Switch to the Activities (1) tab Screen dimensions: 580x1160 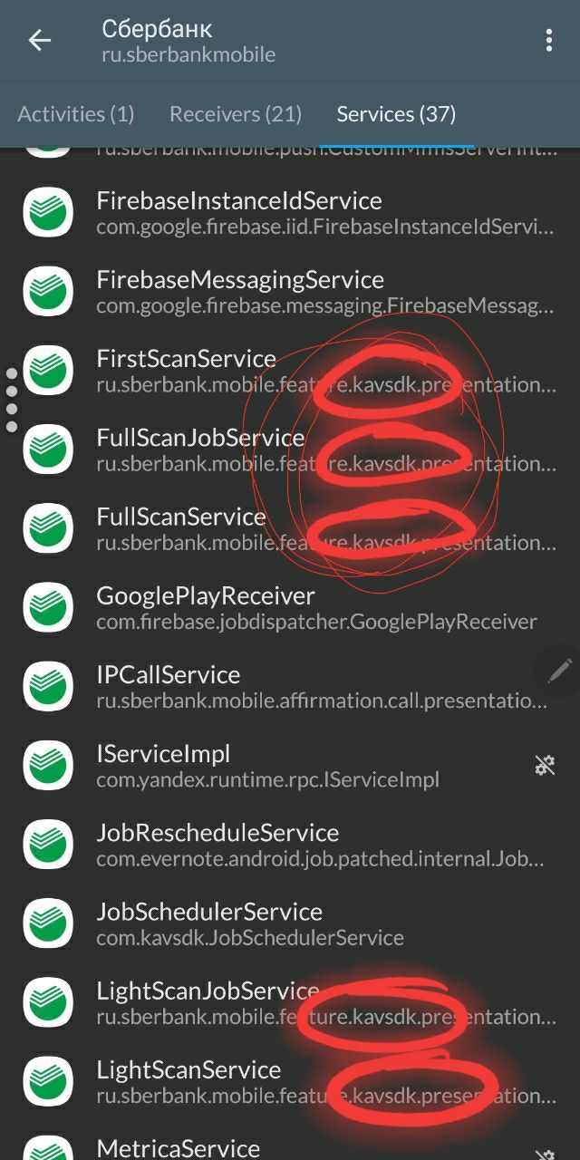76,114
